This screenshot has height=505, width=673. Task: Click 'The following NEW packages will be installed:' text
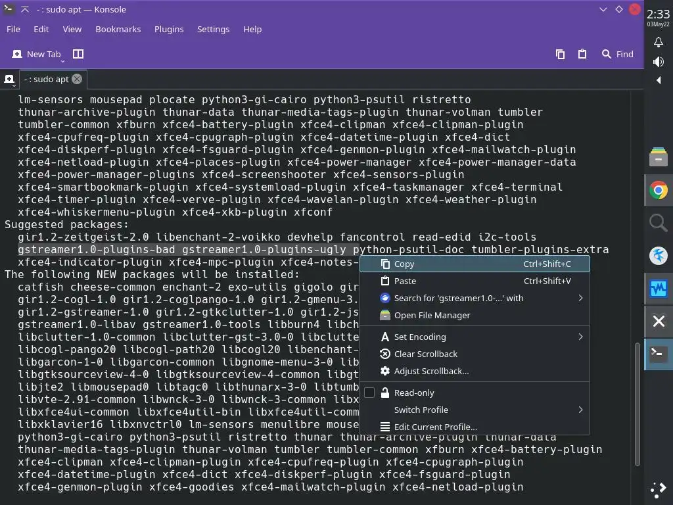pos(152,274)
